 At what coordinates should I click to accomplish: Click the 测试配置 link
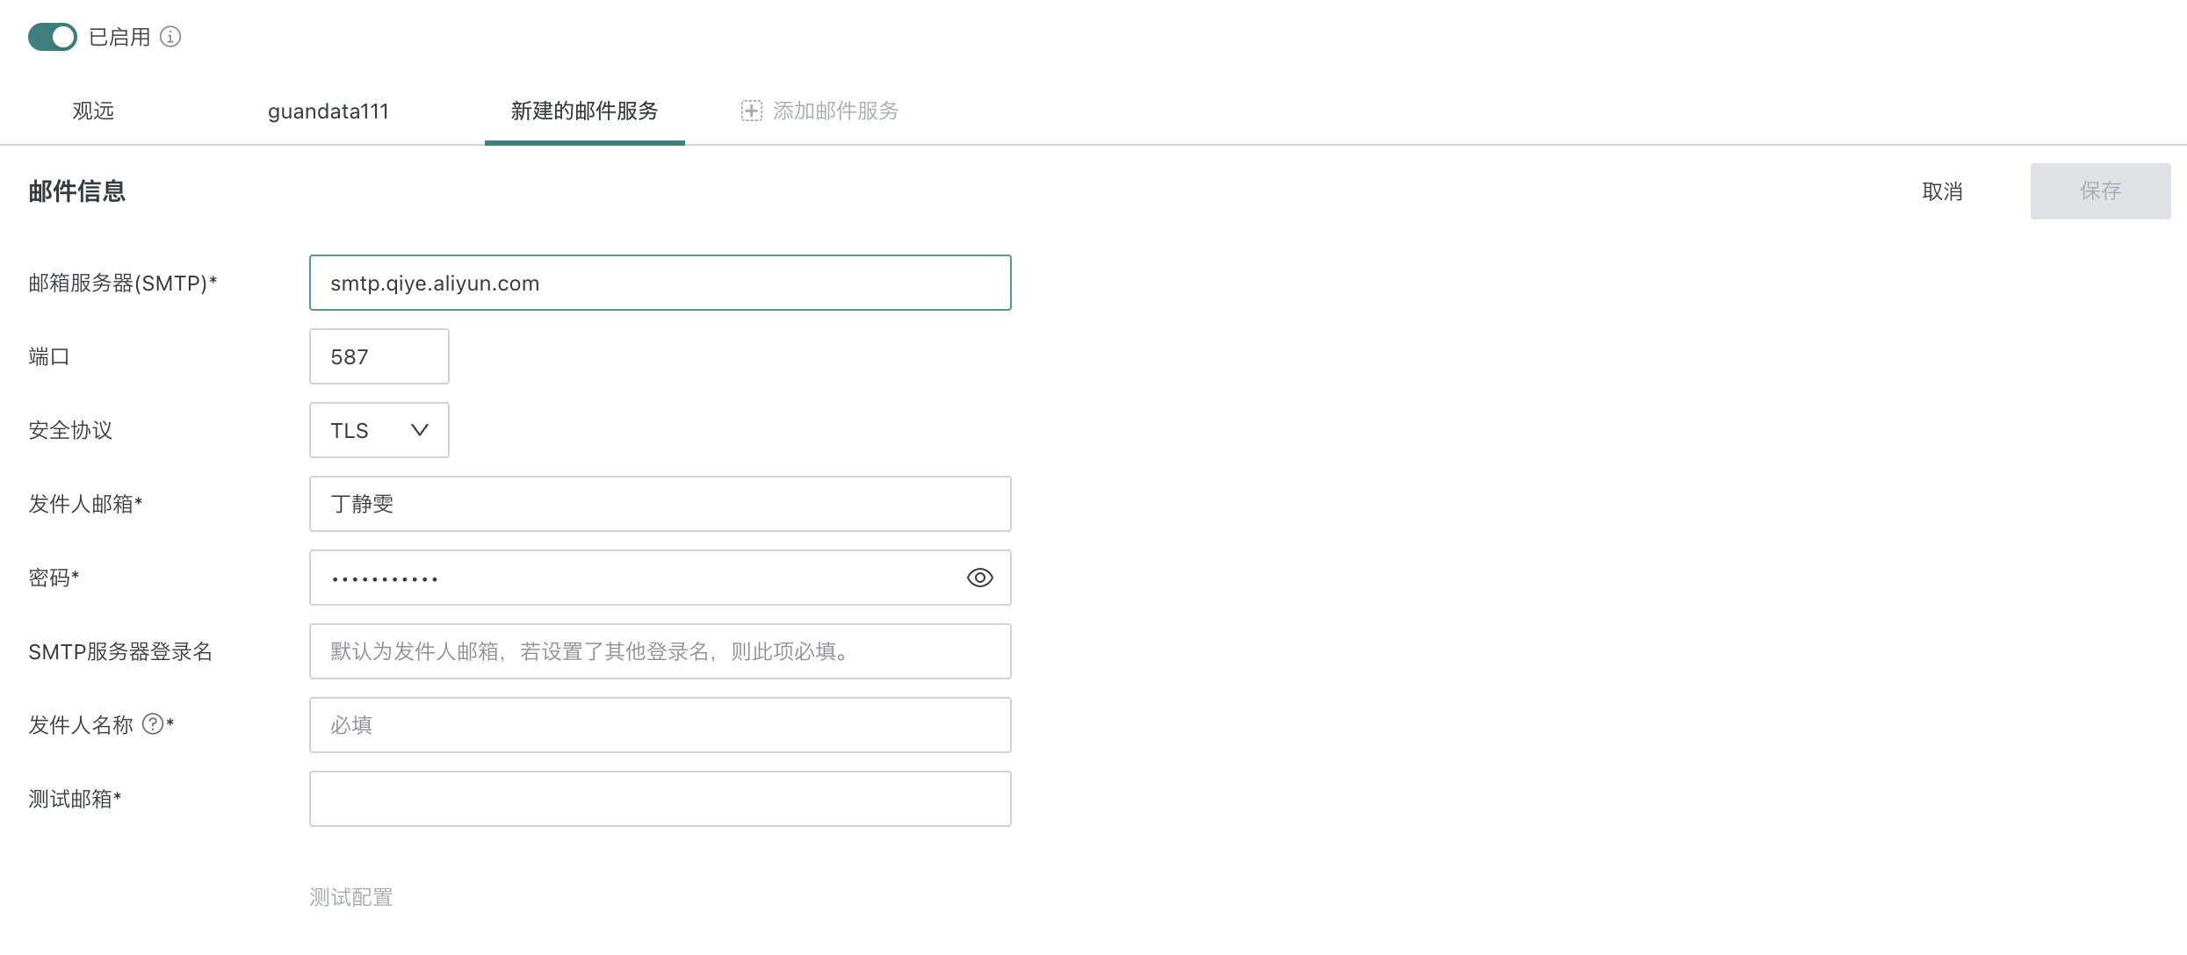click(350, 897)
